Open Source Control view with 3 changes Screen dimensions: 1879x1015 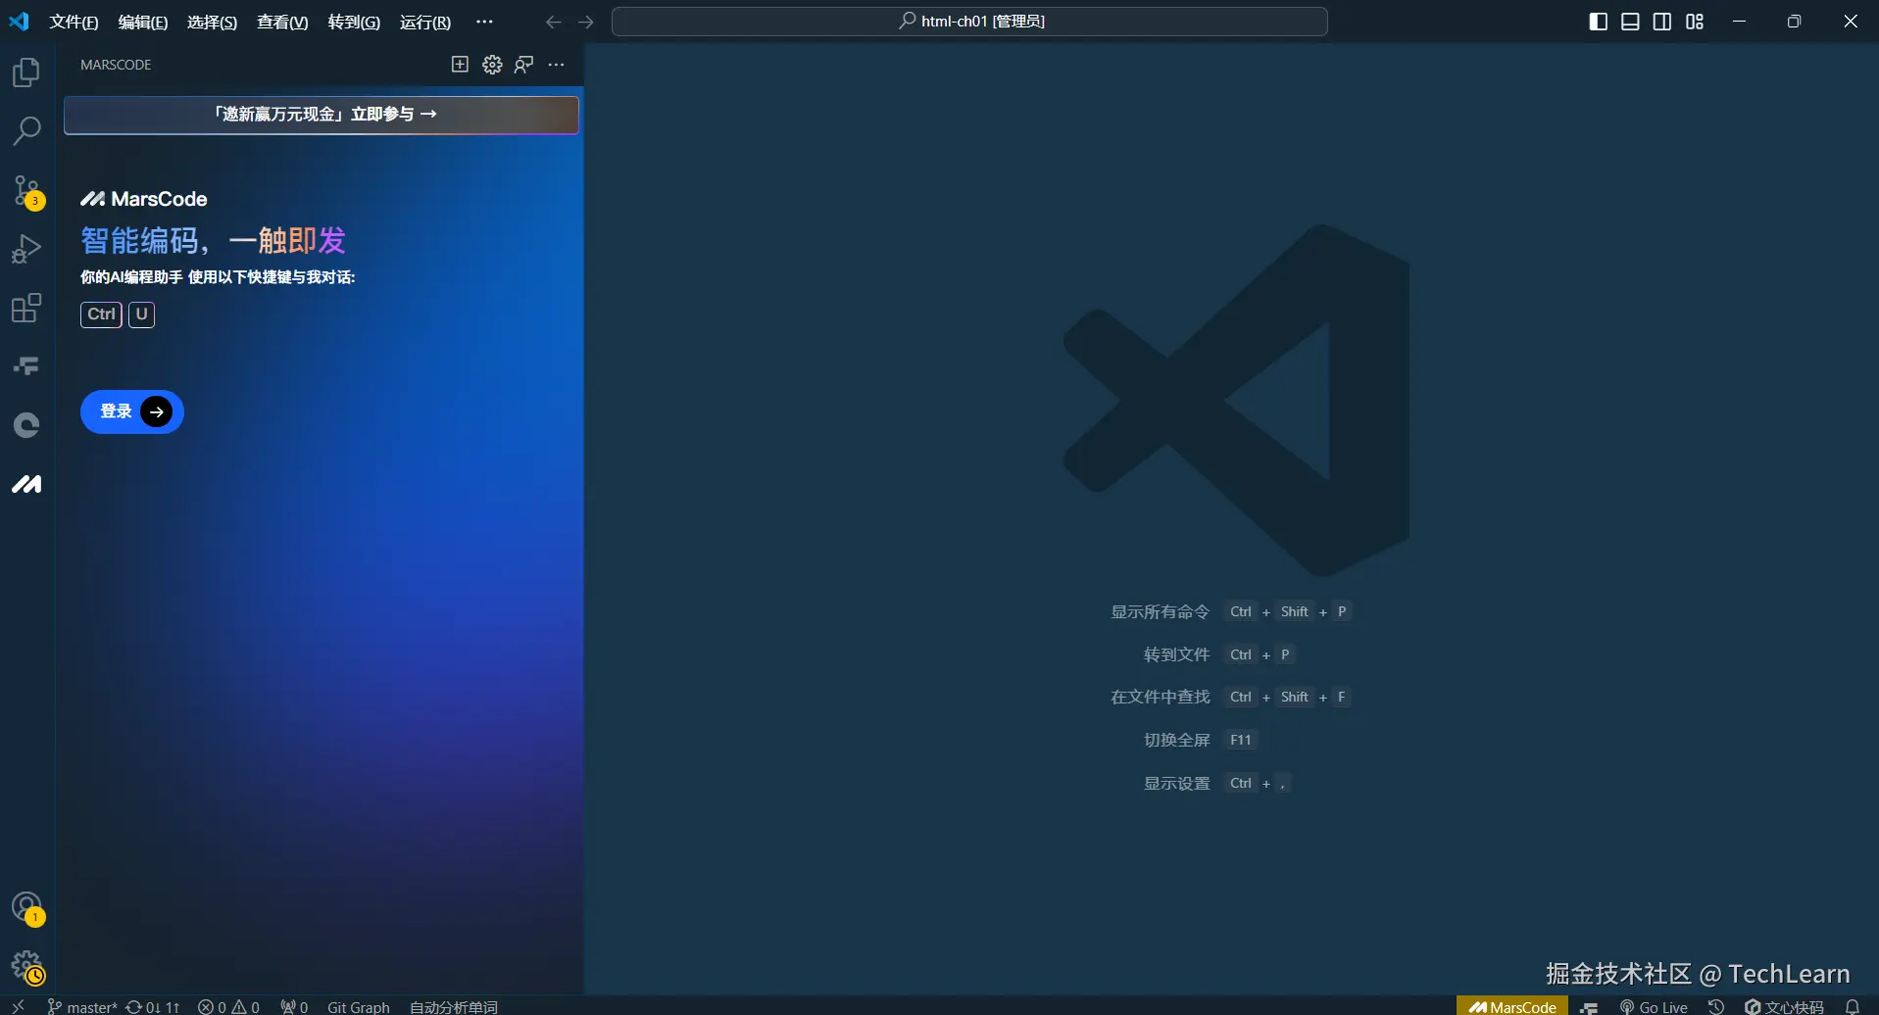pos(26,190)
